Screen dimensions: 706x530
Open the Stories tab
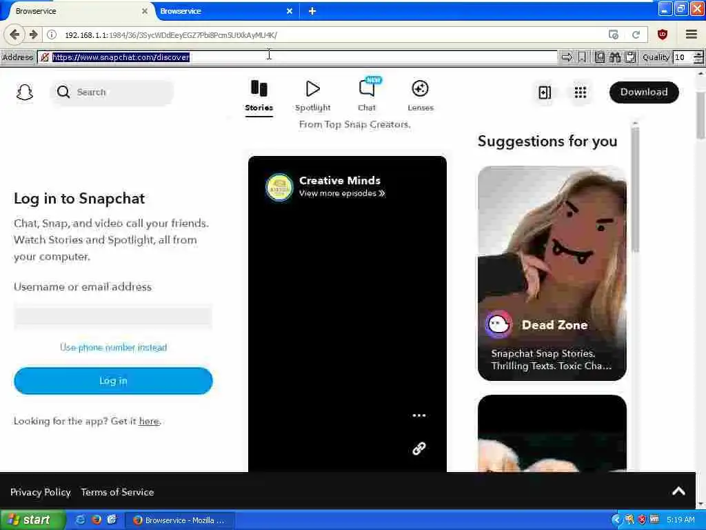click(259, 96)
